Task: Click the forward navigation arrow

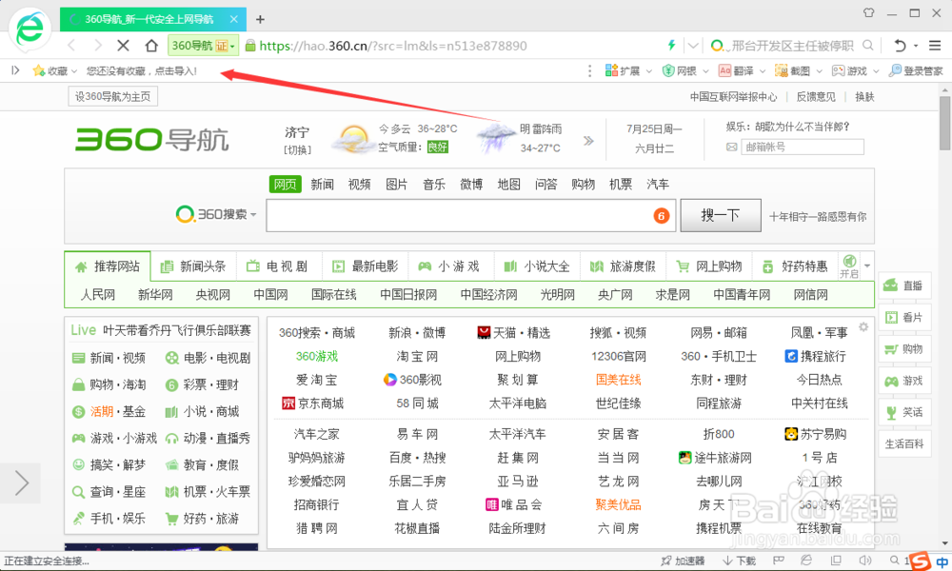Action: (98, 46)
